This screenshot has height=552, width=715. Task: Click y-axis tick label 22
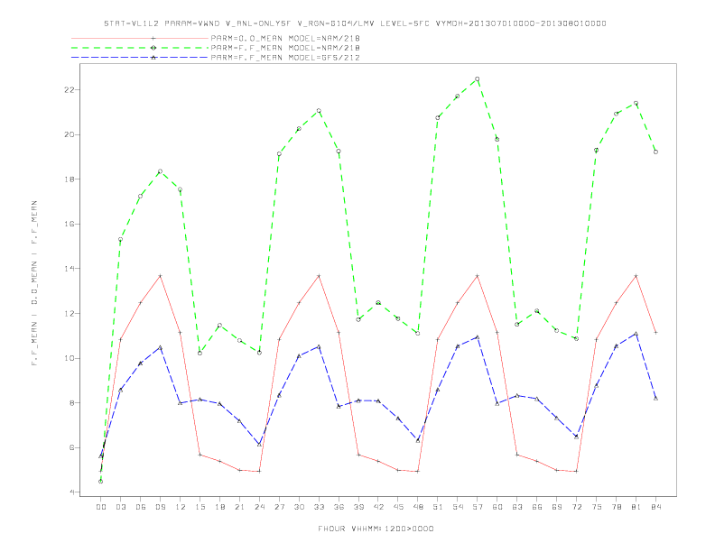coord(69,89)
